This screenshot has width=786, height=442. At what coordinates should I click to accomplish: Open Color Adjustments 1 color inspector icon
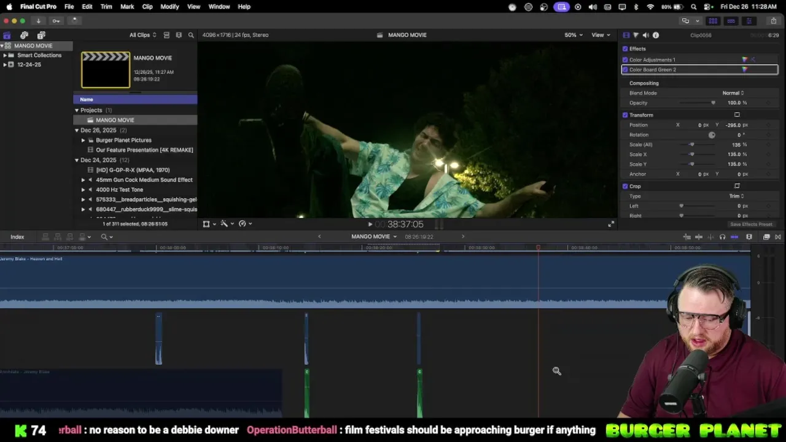[745, 60]
